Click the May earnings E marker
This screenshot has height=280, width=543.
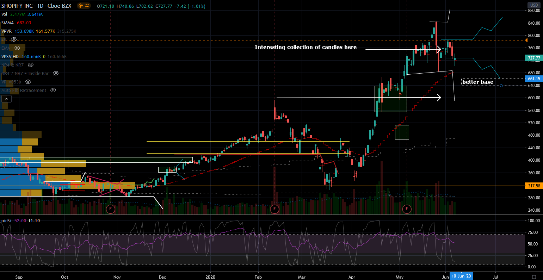pos(407,209)
